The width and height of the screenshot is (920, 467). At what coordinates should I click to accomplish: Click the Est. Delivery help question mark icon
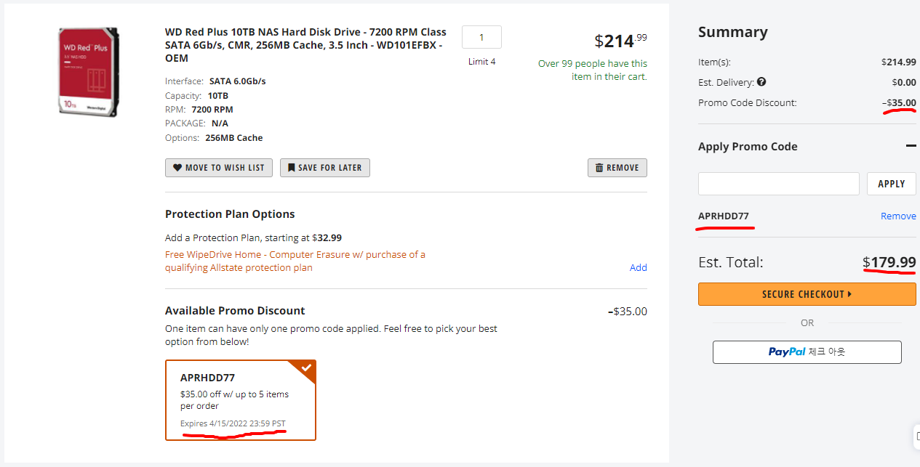761,82
